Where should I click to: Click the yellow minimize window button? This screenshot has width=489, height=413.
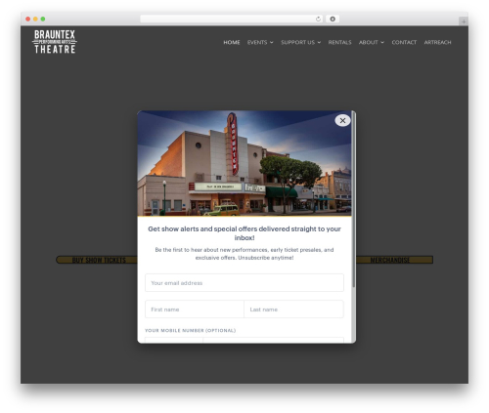pyautogui.click(x=35, y=19)
